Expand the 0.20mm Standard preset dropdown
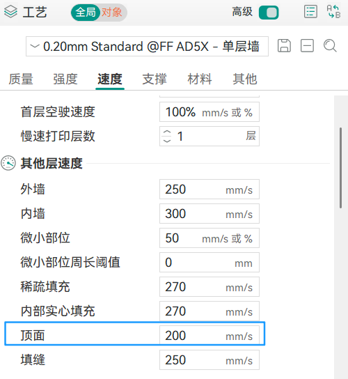The width and height of the screenshot is (348, 379). 147,46
